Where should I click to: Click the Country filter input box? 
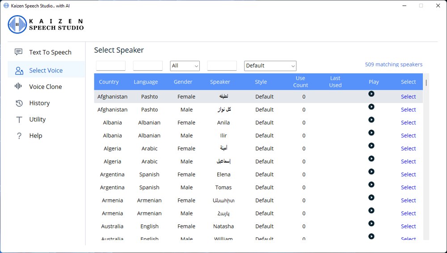111,66
